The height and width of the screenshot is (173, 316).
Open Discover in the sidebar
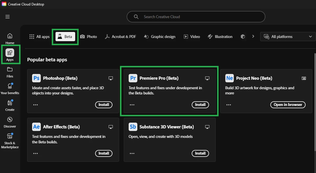(10, 122)
